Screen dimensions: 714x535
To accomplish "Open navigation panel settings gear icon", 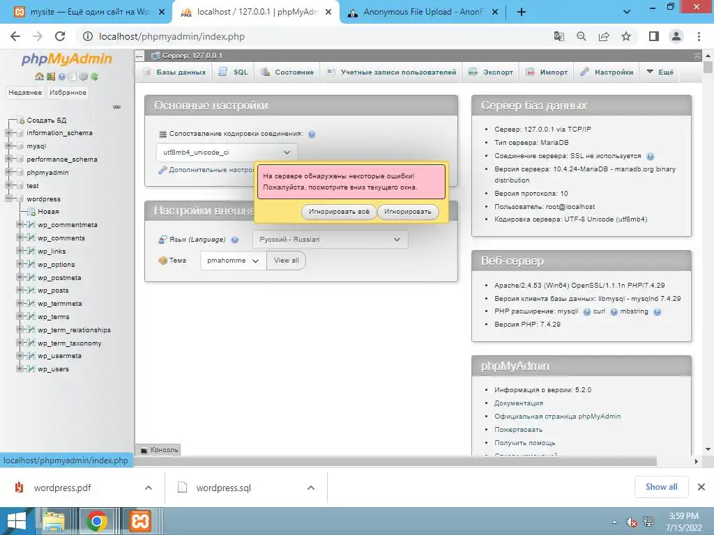I will [84, 77].
